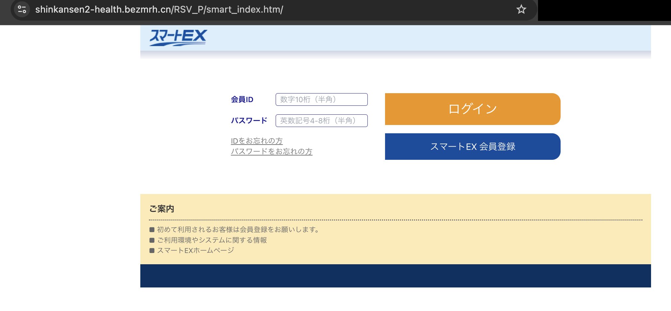Focus the 会員ID input field
The image size is (671, 311).
322,99
